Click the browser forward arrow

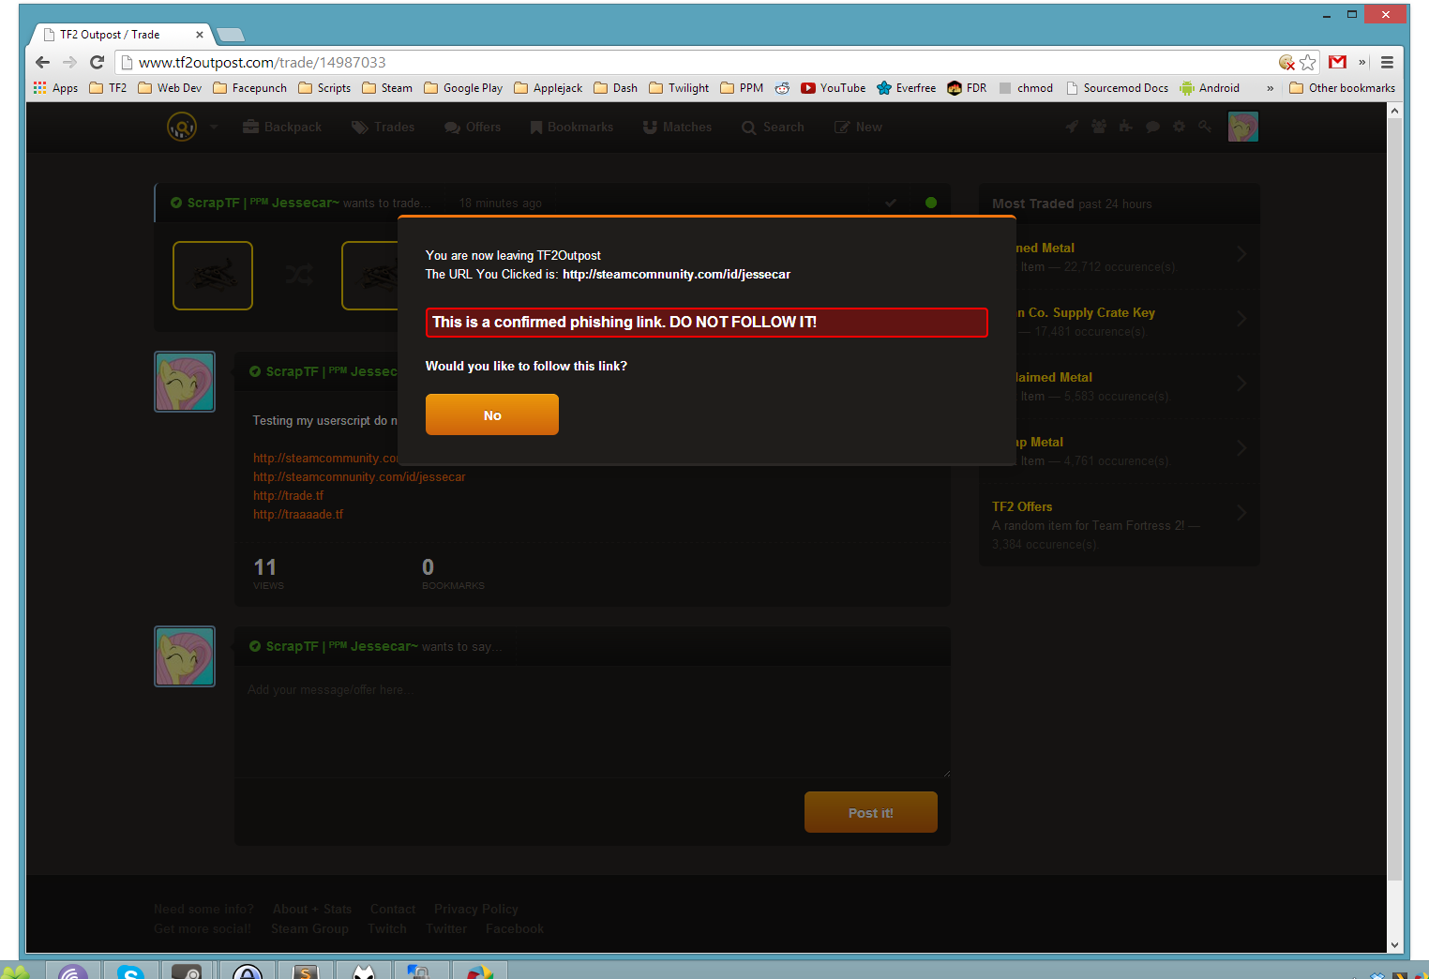(69, 62)
